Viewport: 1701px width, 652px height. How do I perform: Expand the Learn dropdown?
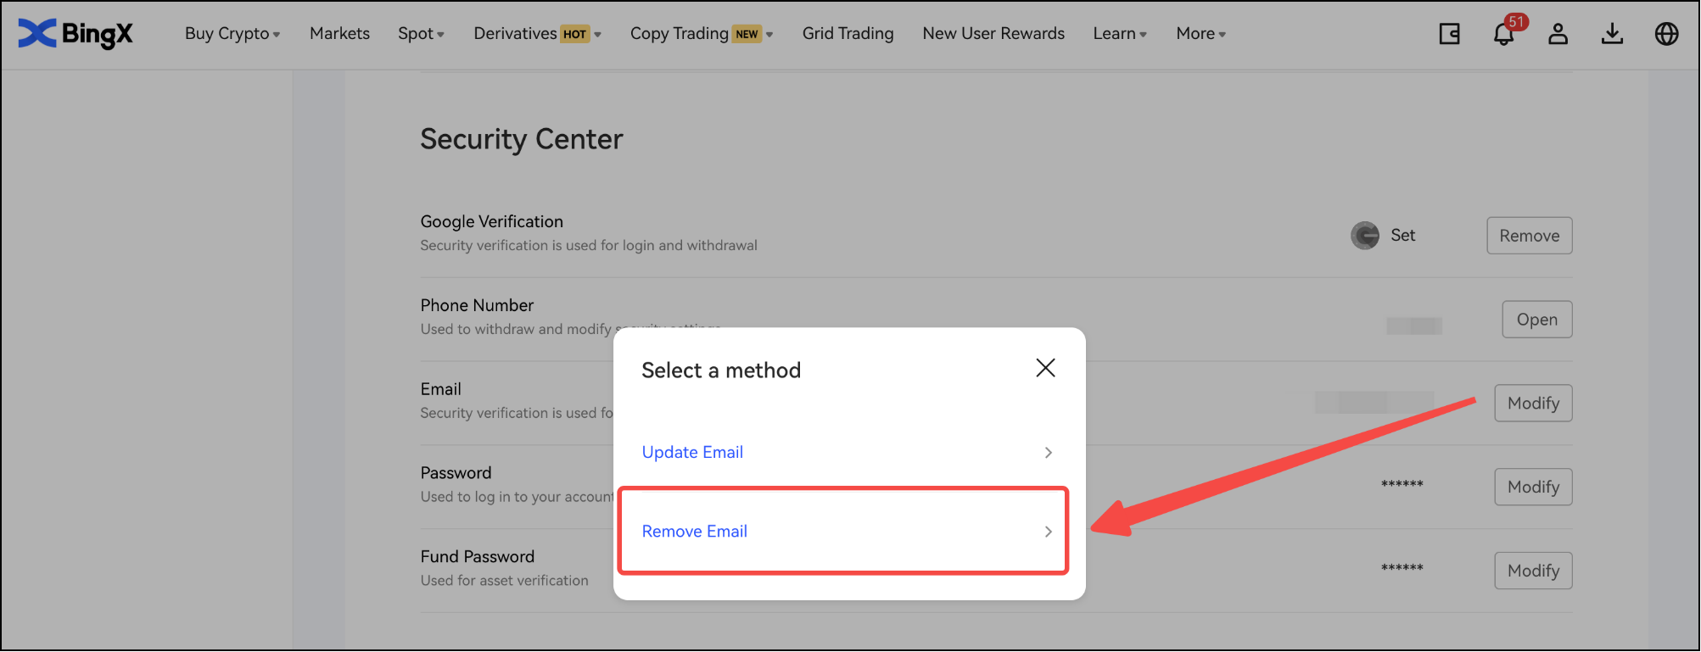[1119, 34]
